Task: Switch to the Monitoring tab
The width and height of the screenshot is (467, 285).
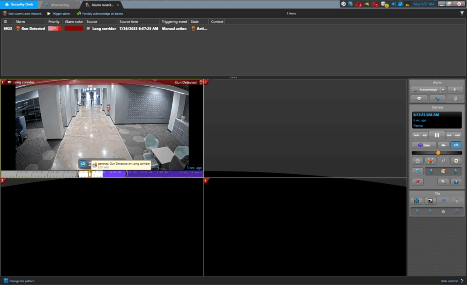Action: 59,5
